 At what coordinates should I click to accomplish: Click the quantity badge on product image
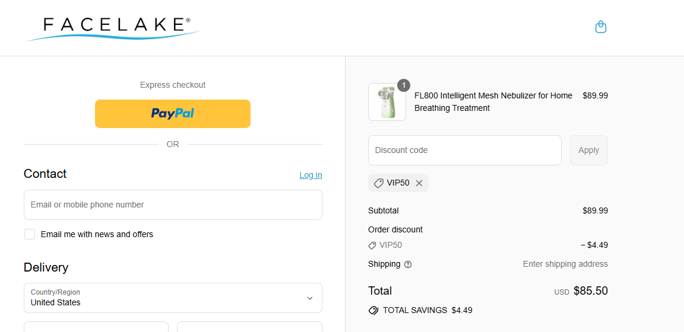coord(404,85)
